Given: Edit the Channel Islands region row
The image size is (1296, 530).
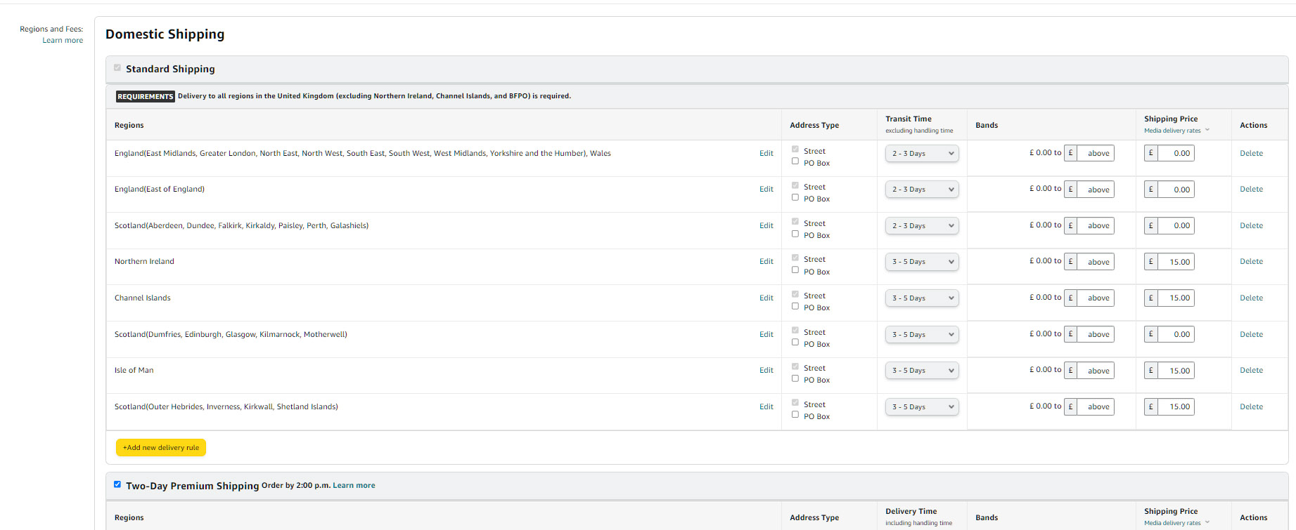Looking at the screenshot, I should coord(766,298).
